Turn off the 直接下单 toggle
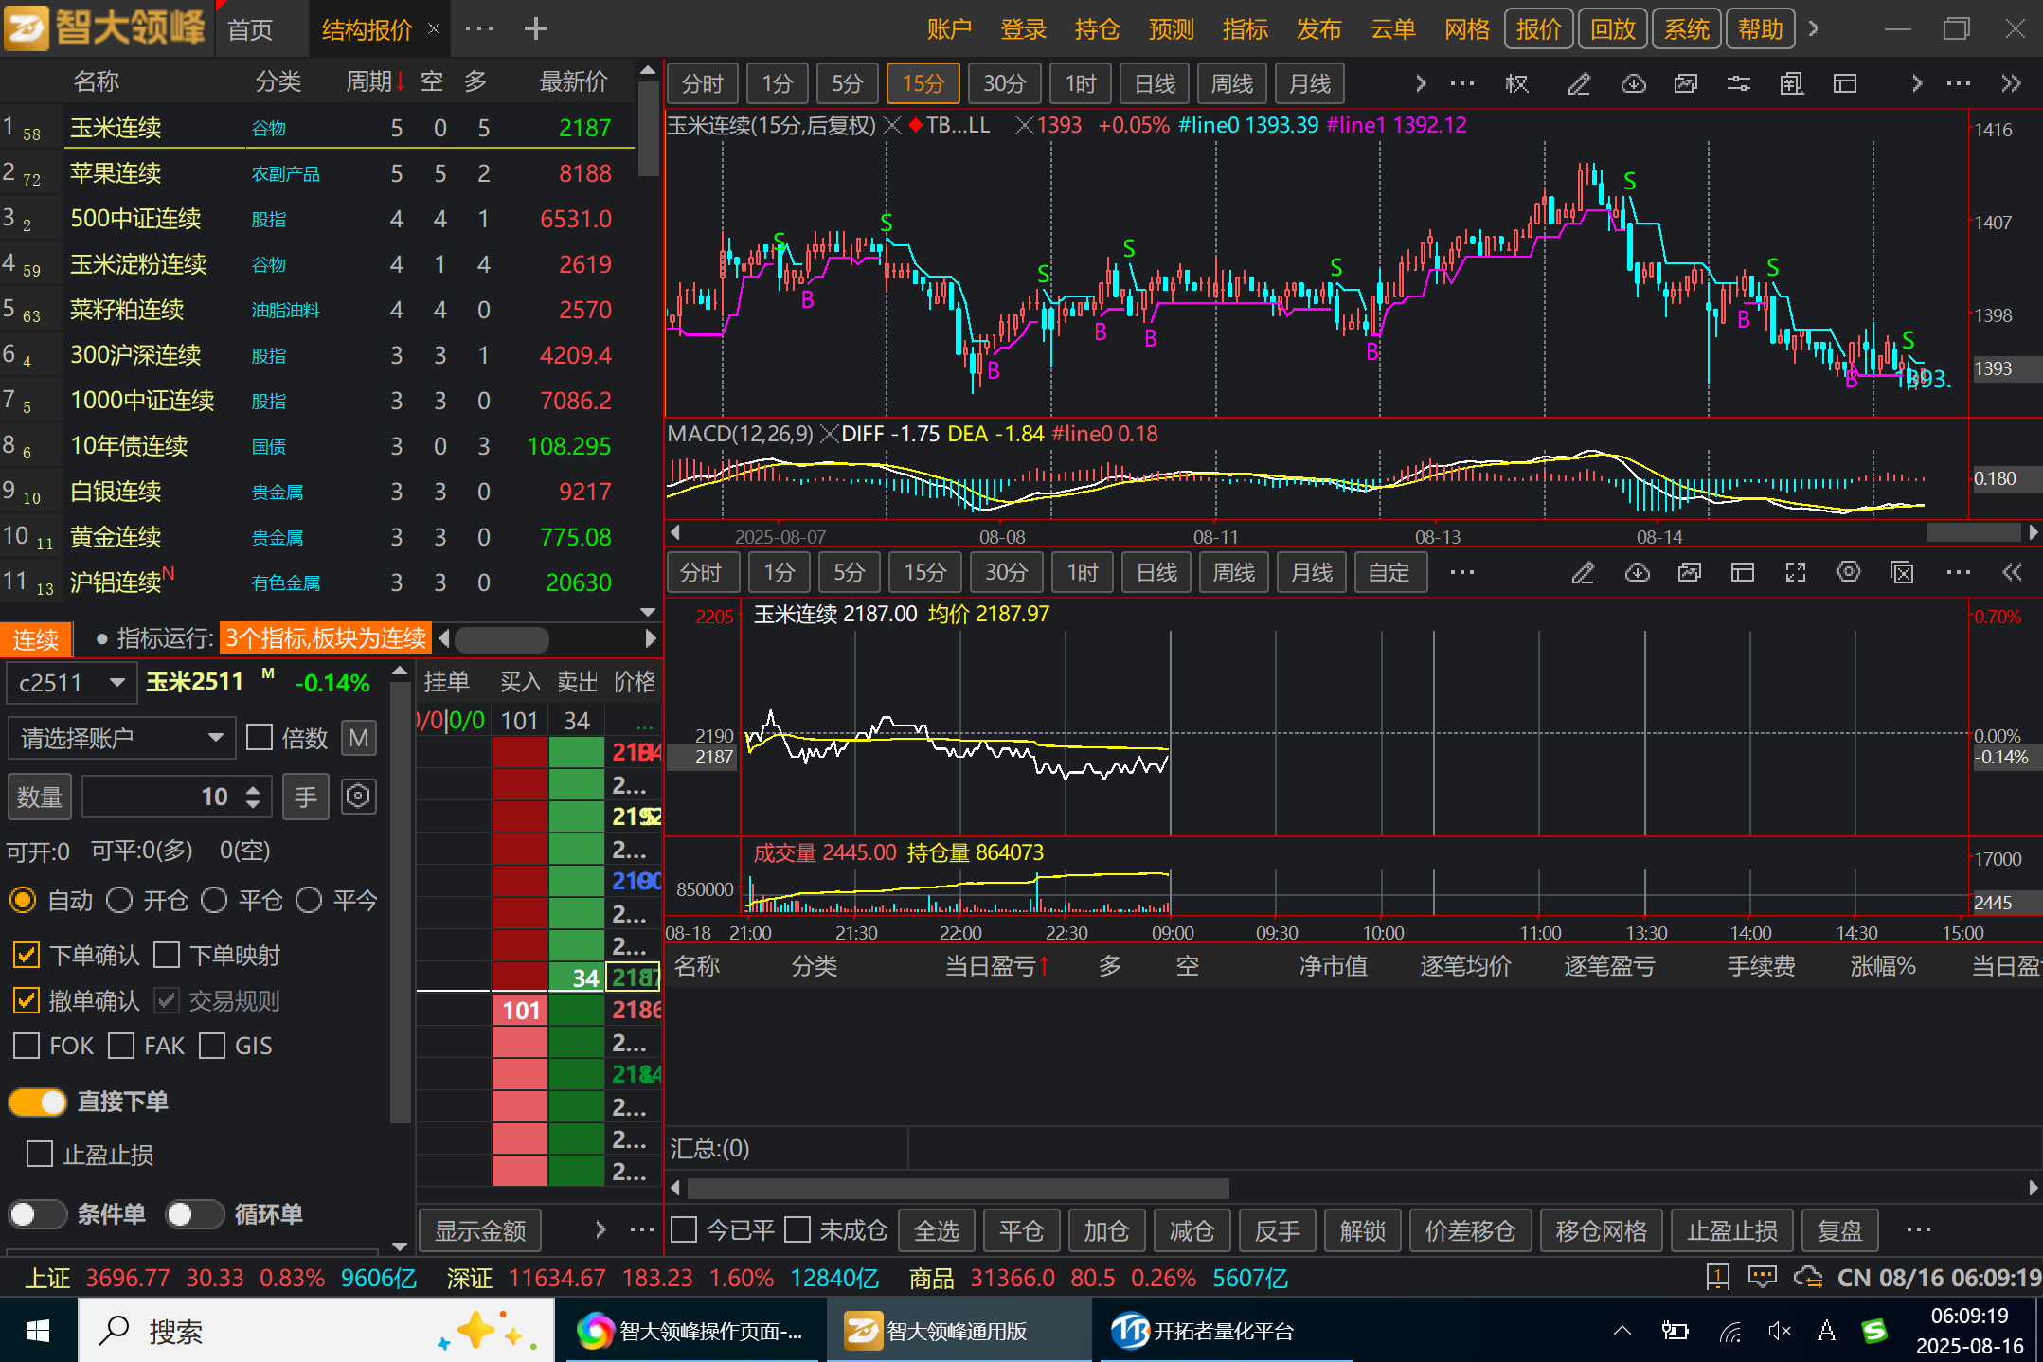2043x1362 pixels. coord(38,1102)
